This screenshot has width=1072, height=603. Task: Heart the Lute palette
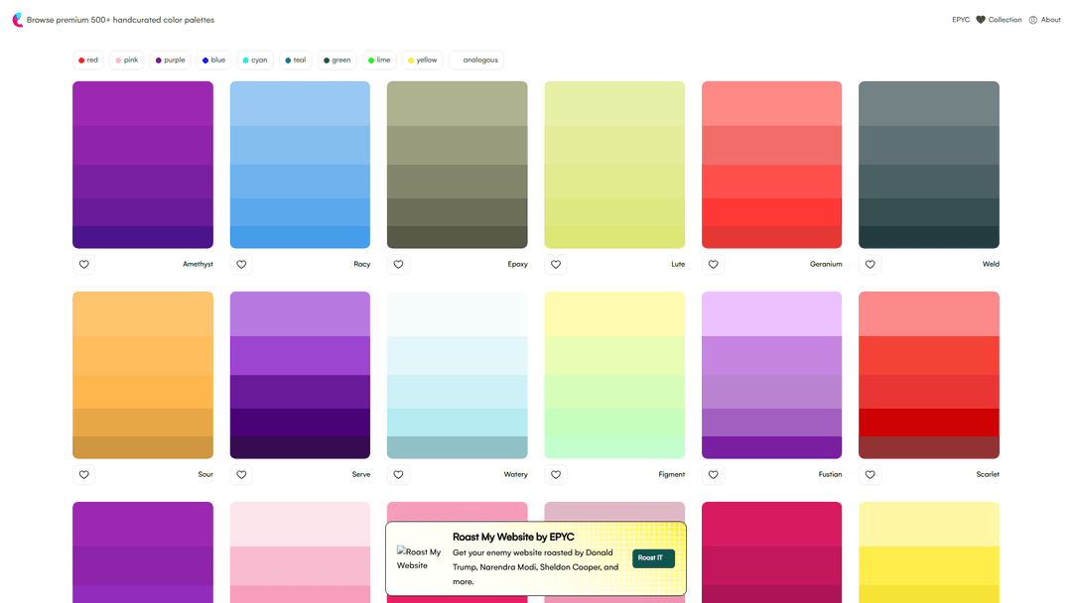(556, 265)
